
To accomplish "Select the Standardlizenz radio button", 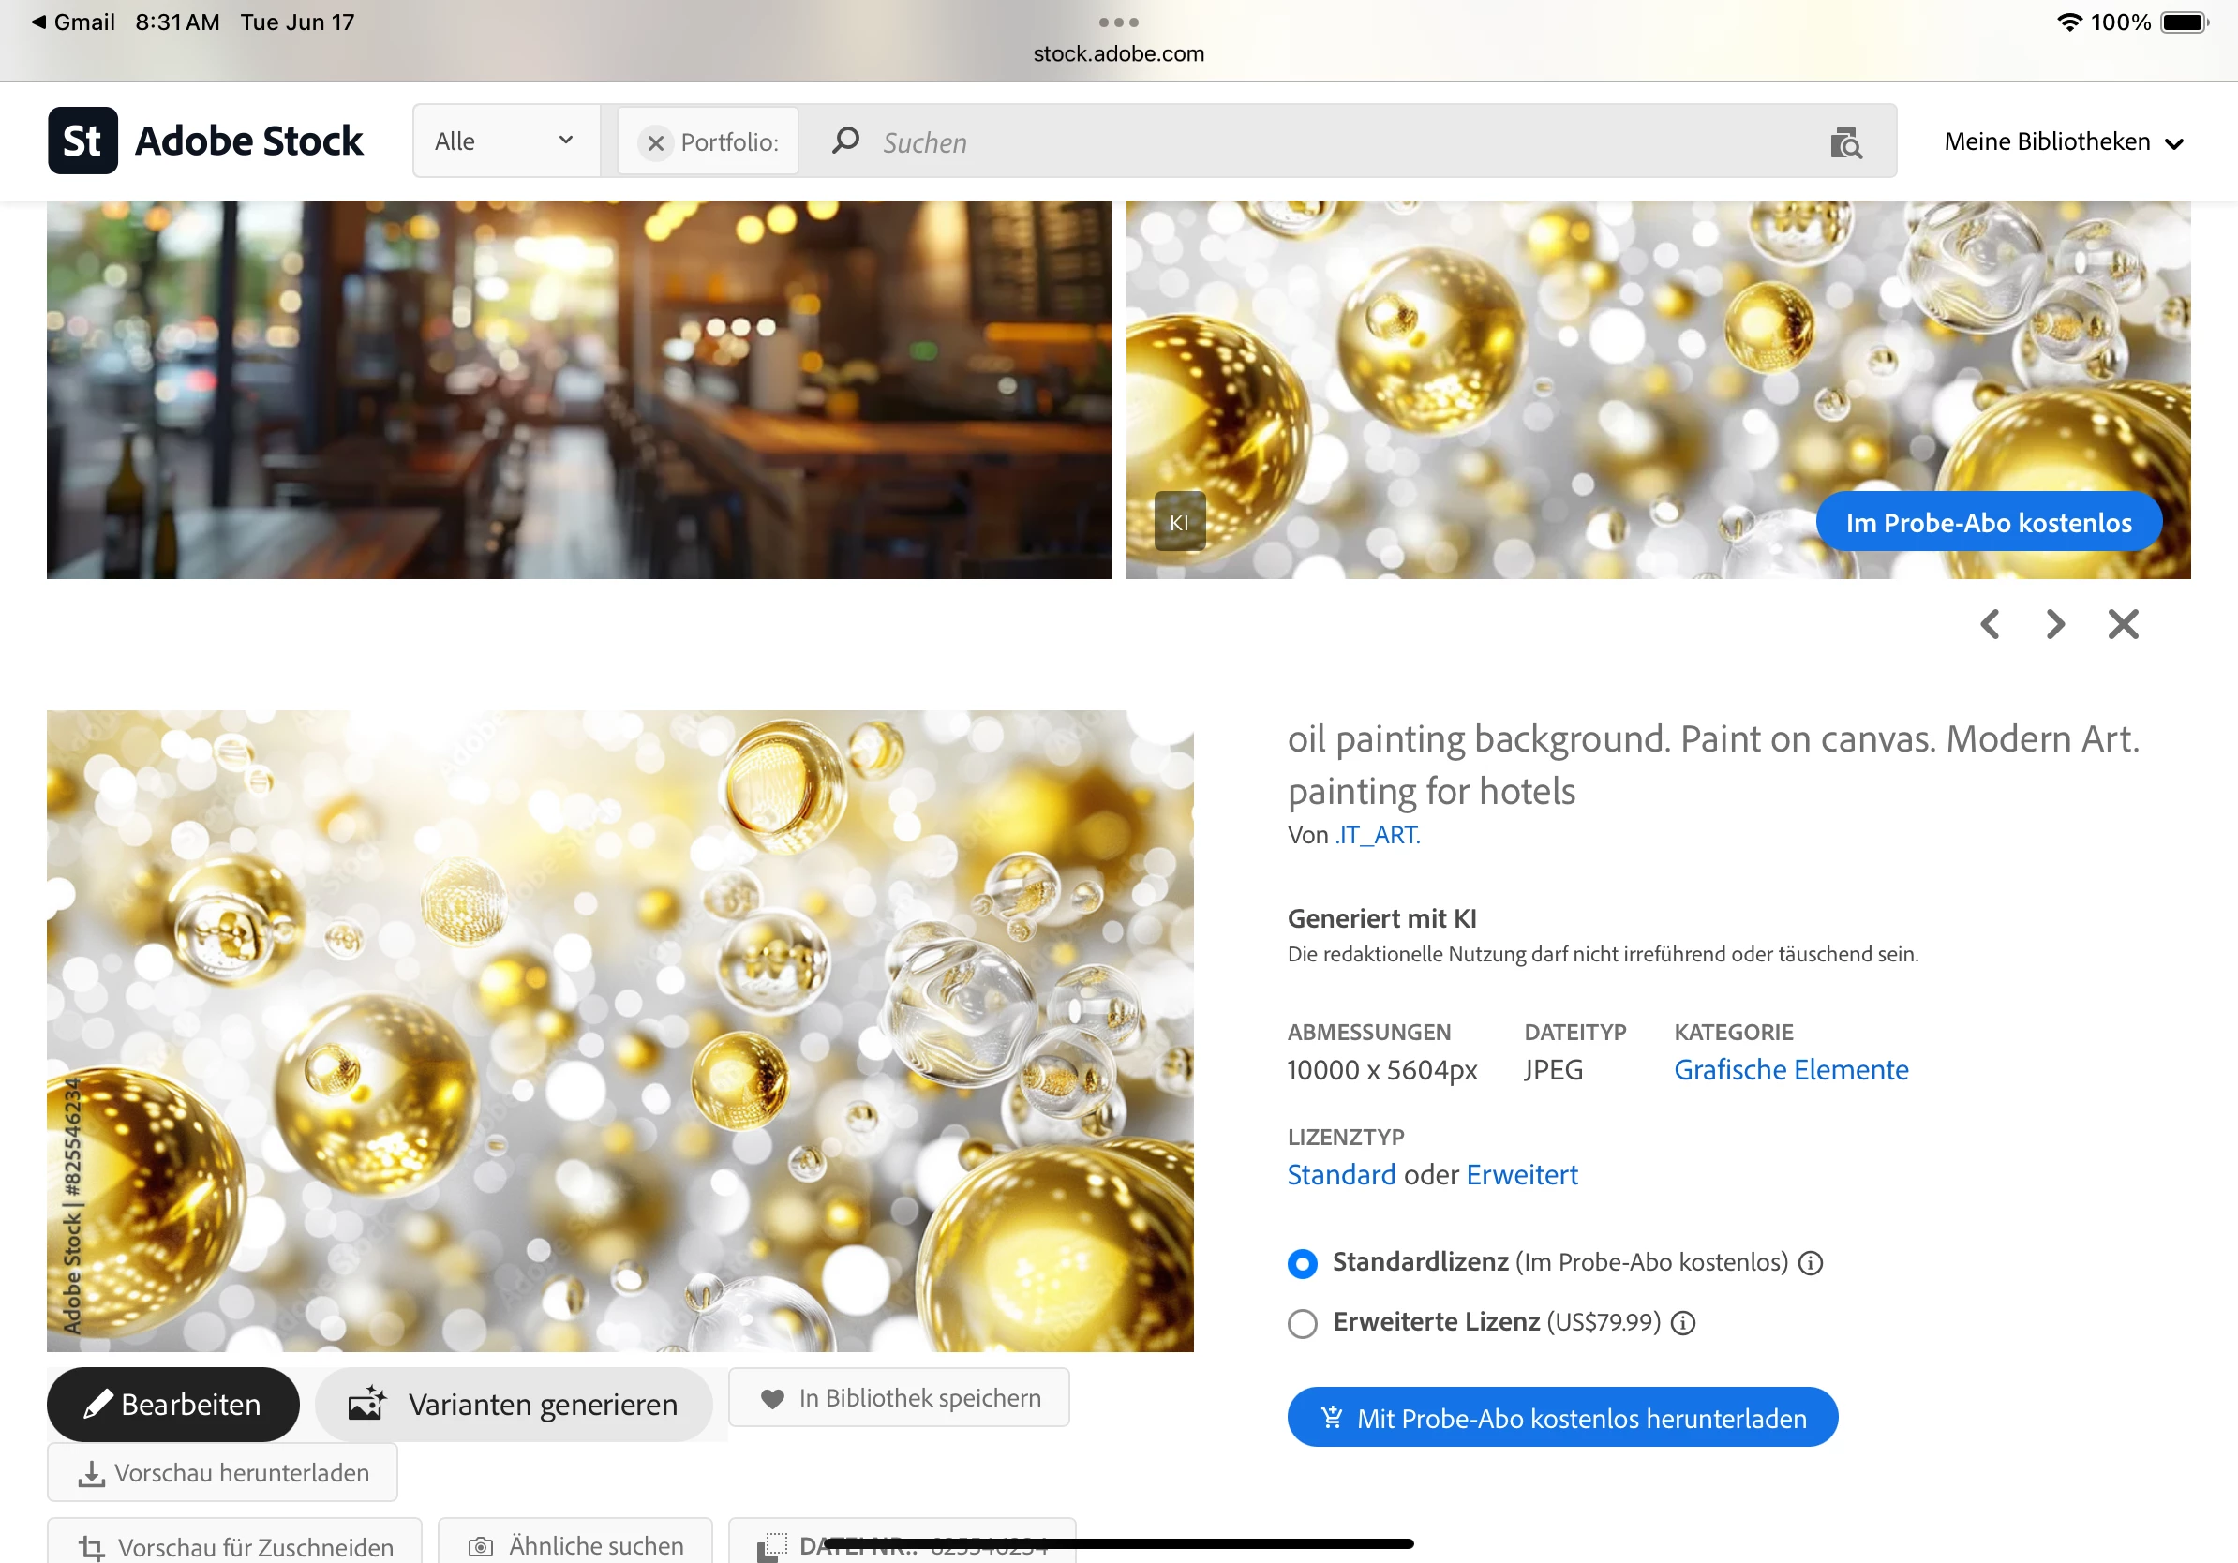I will [1303, 1263].
